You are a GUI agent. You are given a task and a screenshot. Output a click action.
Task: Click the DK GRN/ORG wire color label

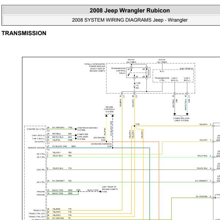58,128
